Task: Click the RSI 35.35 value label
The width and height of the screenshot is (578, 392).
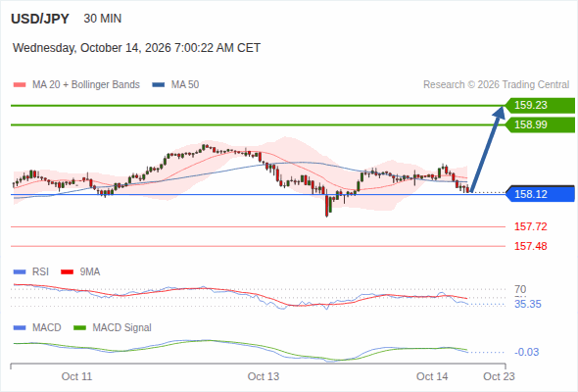Action: tap(527, 304)
